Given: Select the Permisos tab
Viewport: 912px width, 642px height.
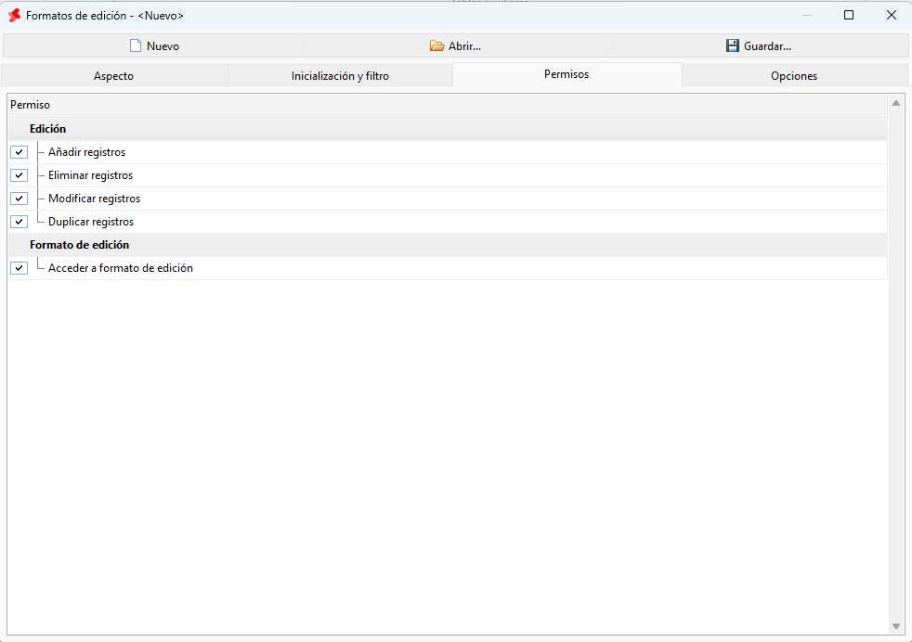Looking at the screenshot, I should pyautogui.click(x=567, y=74).
